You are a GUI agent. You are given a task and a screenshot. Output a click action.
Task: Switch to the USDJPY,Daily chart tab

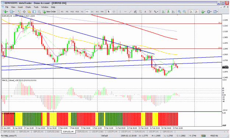(98, 131)
